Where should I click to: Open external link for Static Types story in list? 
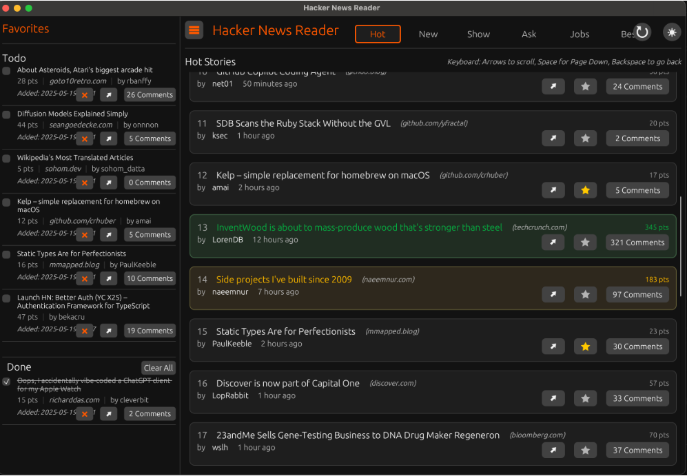click(553, 346)
